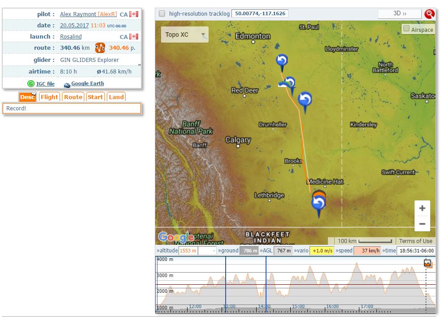Click pilot's Canadian flag icon
The width and height of the screenshot is (441, 317).
click(134, 14)
